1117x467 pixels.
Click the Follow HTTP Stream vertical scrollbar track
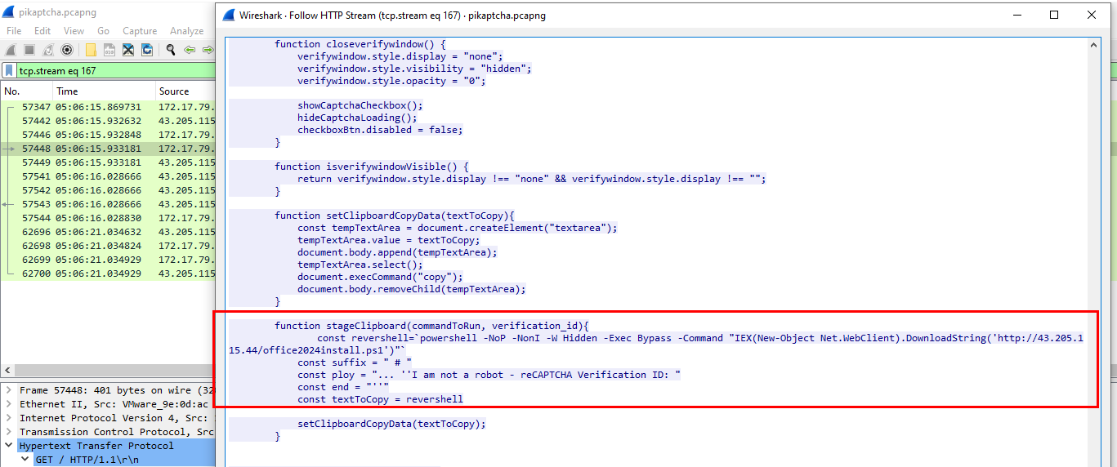(x=1094, y=258)
